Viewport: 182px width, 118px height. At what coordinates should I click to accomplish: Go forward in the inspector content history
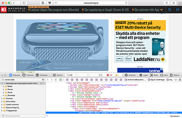tap(52, 80)
